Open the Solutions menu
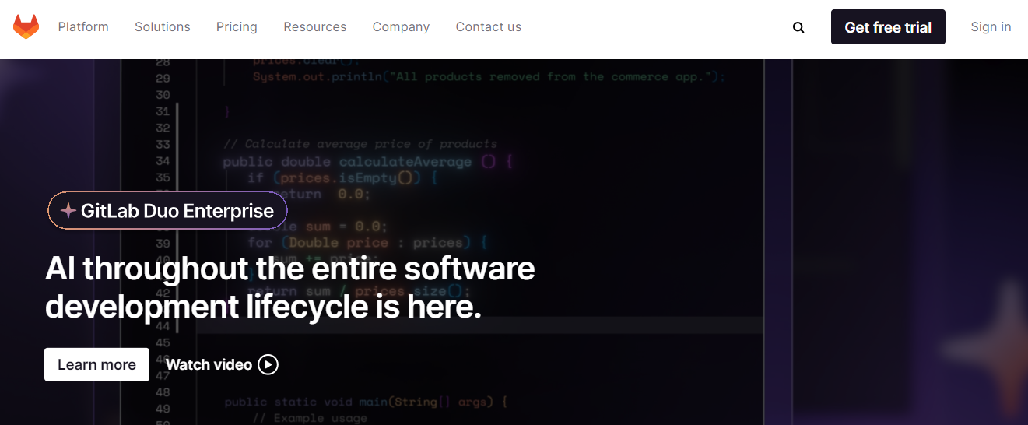This screenshot has height=425, width=1028. [x=163, y=26]
